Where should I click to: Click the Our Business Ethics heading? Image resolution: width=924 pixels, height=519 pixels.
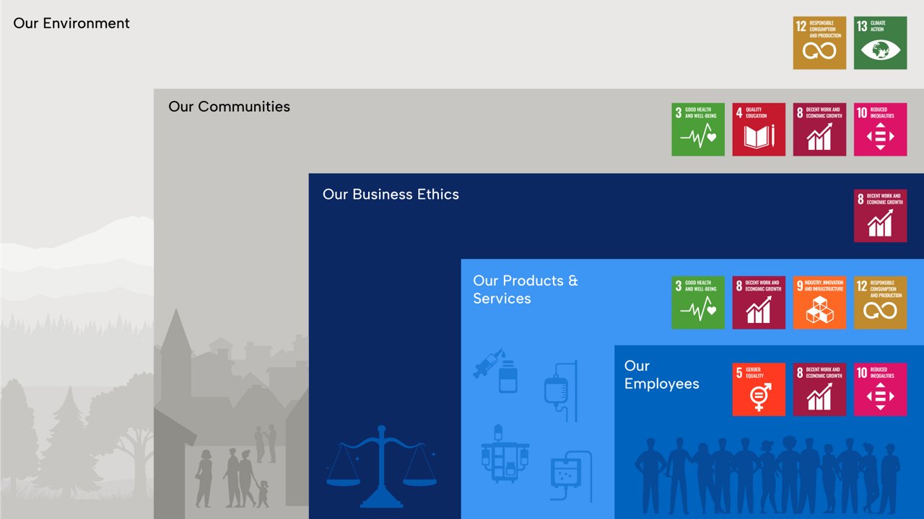[391, 195]
